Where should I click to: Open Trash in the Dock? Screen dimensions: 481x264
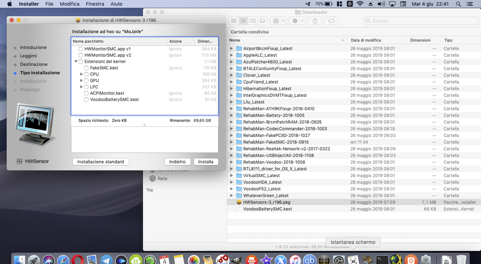click(461, 260)
